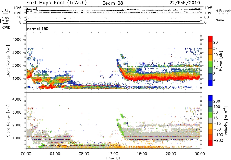The image size is (231, 160).
Task: Click the light green segment of velocity color bar
Action: (210, 115)
